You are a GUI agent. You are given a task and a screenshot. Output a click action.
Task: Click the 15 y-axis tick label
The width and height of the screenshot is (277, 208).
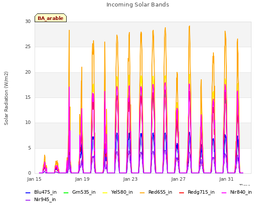(28, 97)
